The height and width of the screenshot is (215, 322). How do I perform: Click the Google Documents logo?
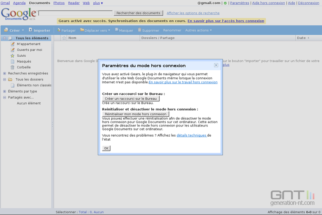click(x=19, y=14)
